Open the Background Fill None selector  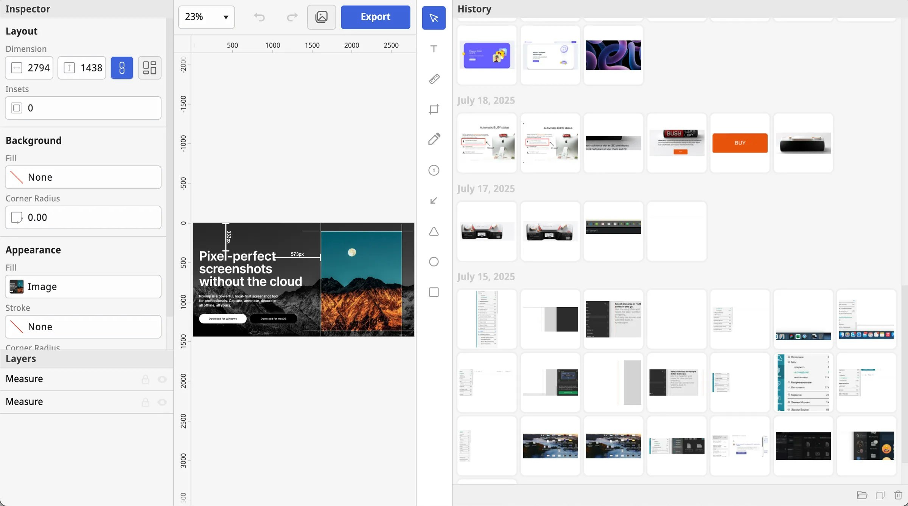click(x=83, y=177)
